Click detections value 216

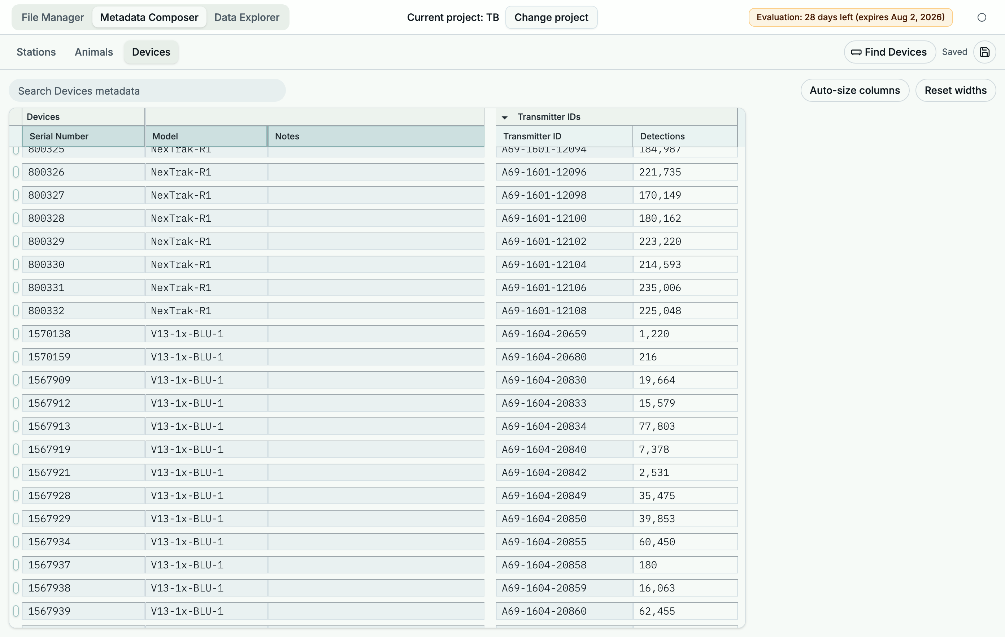click(685, 357)
